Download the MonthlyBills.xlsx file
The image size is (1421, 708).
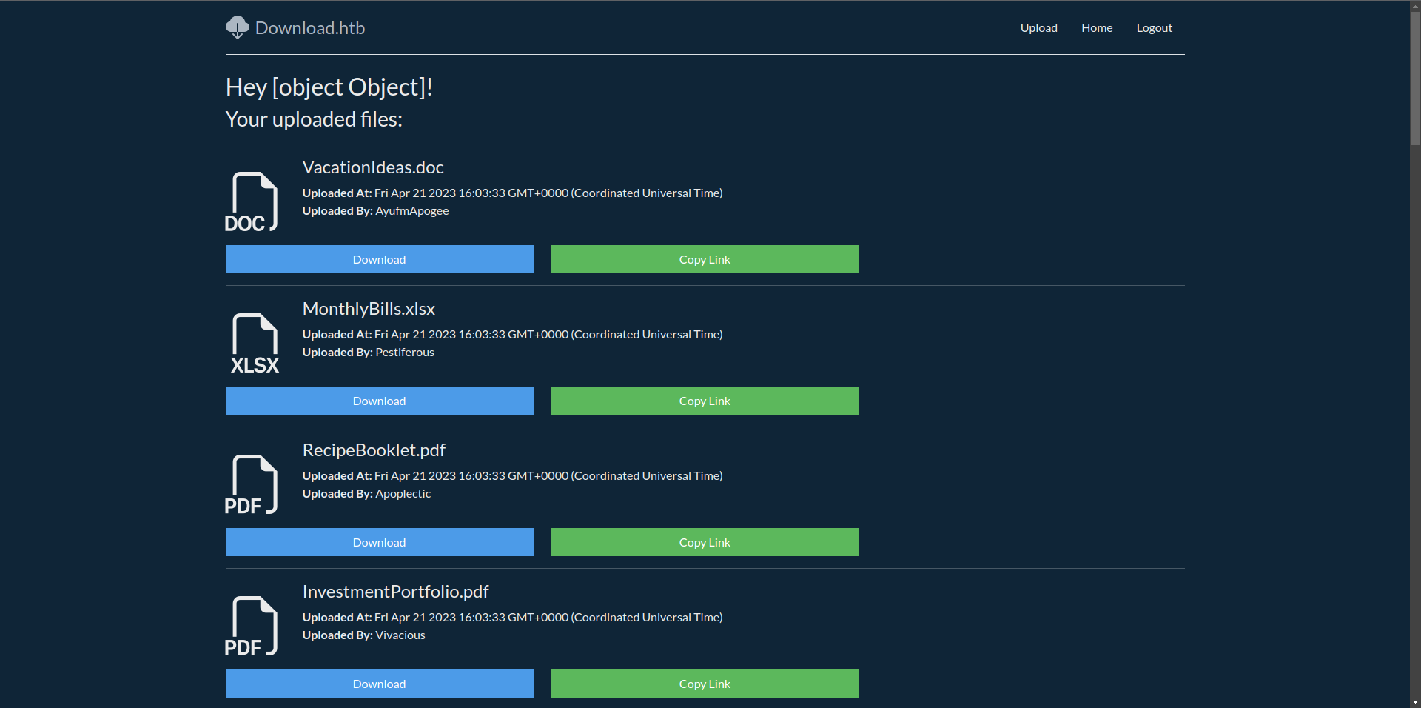pyautogui.click(x=379, y=401)
